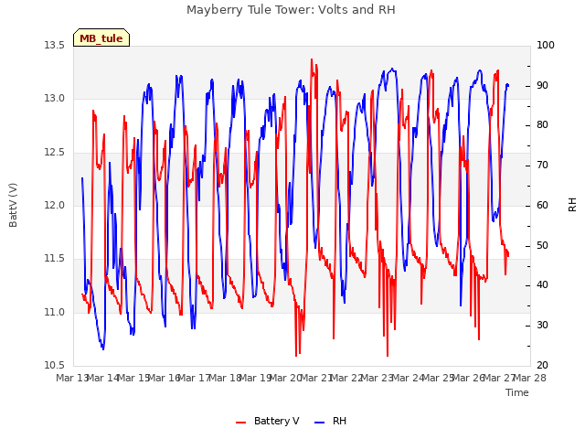This screenshot has width=585, height=439.
Task: Click the 50 right axis tick
Action: 542,246
